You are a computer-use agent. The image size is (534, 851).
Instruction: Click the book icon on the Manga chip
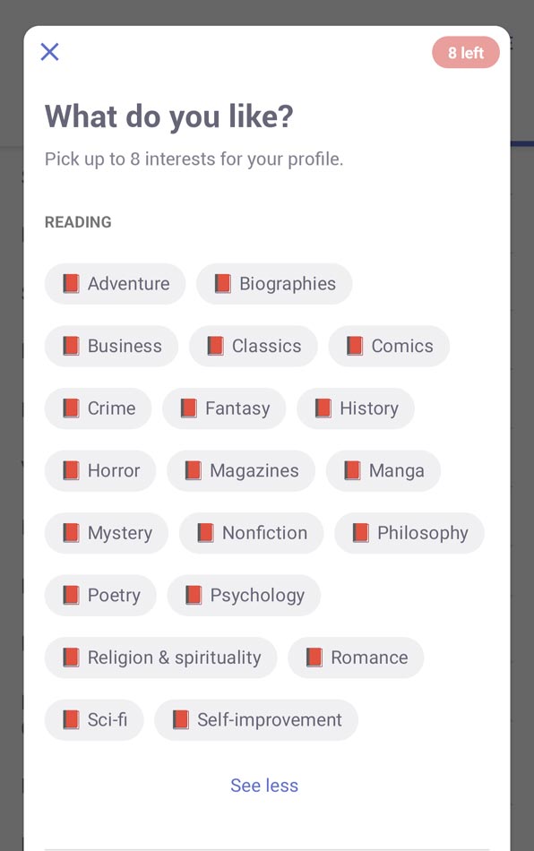[352, 470]
